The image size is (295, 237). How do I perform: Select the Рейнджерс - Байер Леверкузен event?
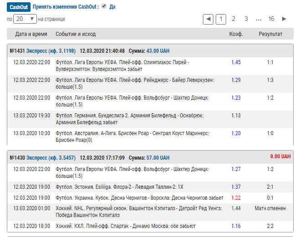pyautogui.click(x=135, y=83)
